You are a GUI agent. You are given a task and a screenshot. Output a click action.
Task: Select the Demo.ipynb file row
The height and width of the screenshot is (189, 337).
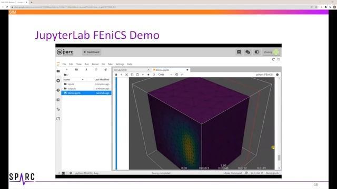coord(86,93)
